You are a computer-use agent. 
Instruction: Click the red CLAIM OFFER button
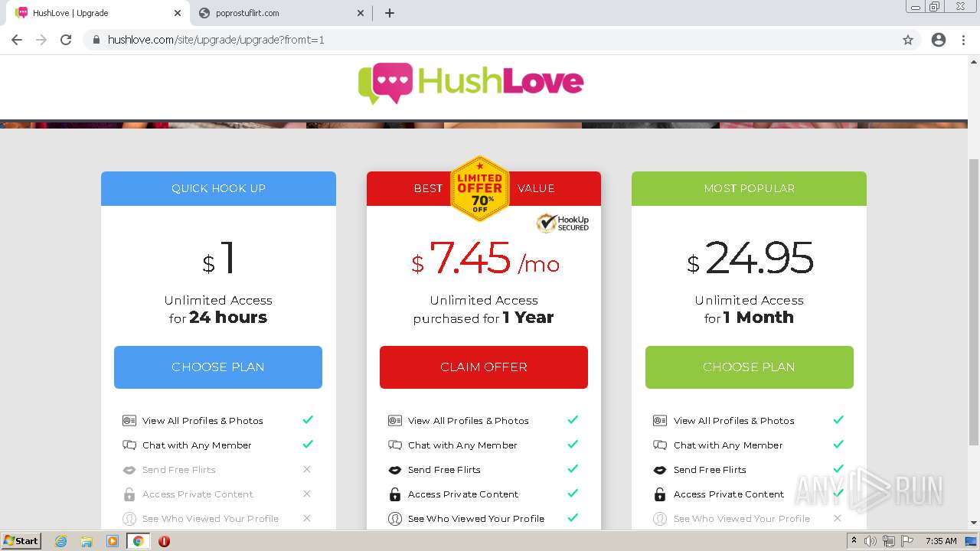[x=484, y=367]
